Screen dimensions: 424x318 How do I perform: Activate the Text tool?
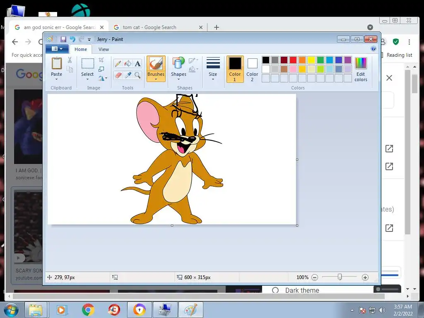(137, 63)
